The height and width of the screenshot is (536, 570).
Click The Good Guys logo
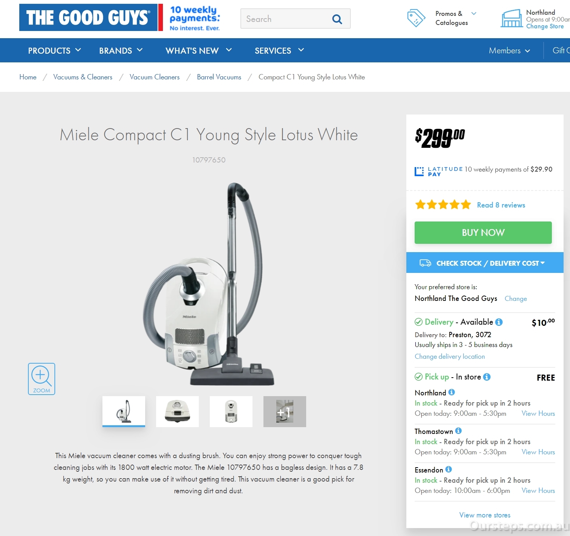88,17
